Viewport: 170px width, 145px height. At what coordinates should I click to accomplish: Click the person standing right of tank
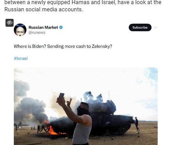(137, 124)
